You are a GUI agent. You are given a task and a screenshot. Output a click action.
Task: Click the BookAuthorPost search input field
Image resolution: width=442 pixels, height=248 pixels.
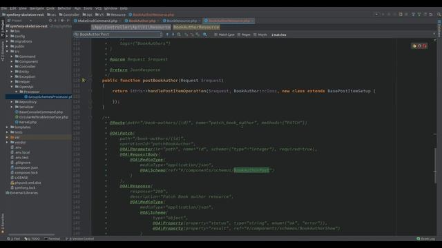pyautogui.click(x=118, y=34)
